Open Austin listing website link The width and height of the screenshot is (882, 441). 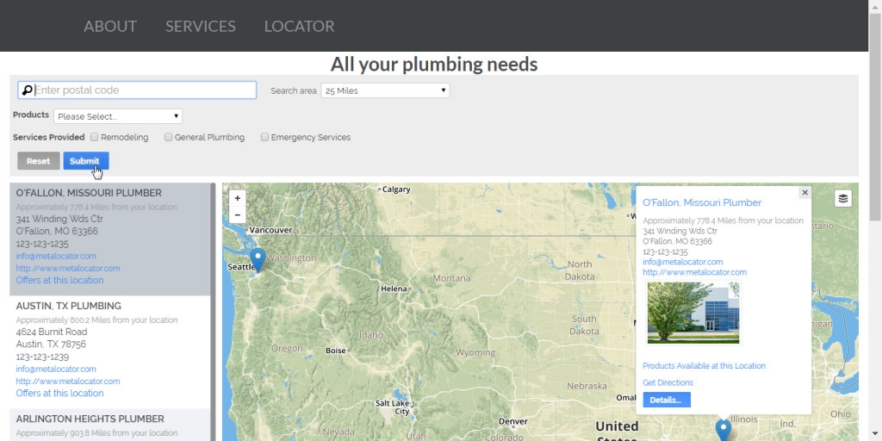click(x=67, y=382)
